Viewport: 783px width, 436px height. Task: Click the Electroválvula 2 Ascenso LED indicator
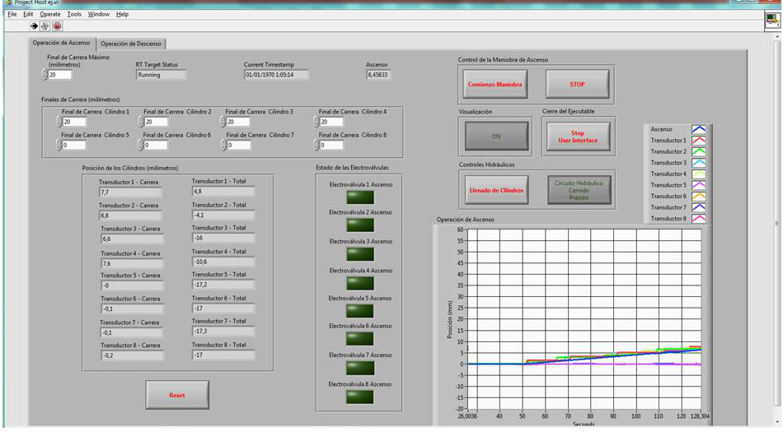point(360,225)
